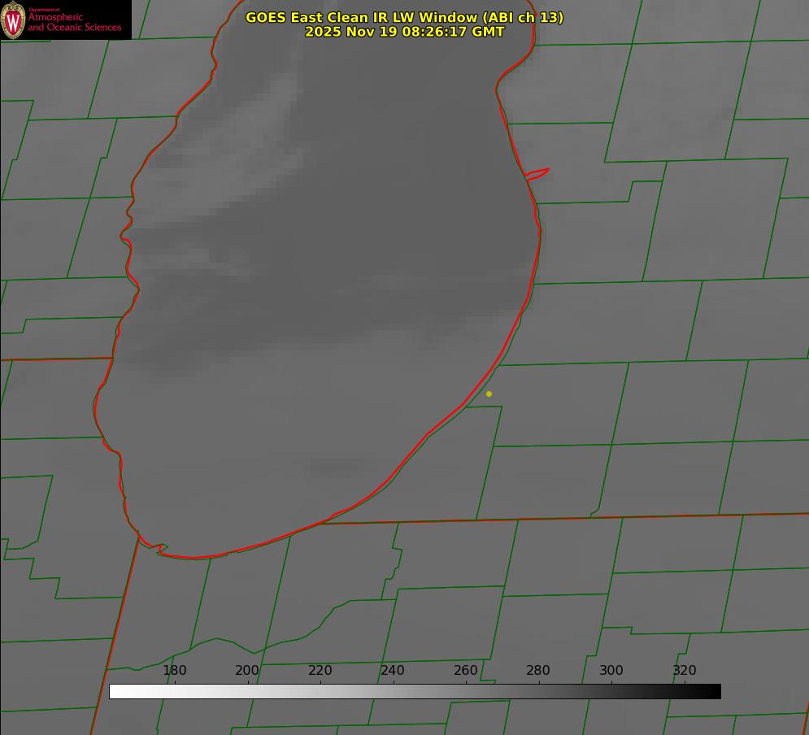Click the 220 label on the colorbar scale
Image resolution: width=809 pixels, height=735 pixels.
click(320, 671)
